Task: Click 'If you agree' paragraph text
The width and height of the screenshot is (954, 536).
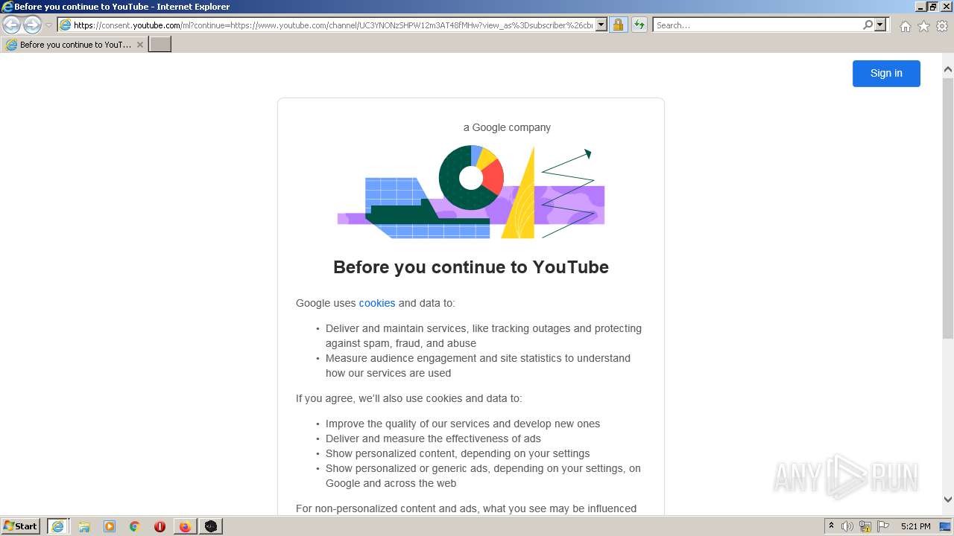Action: (408, 398)
